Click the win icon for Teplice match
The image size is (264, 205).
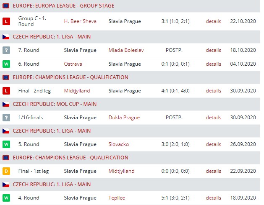[x=6, y=197]
